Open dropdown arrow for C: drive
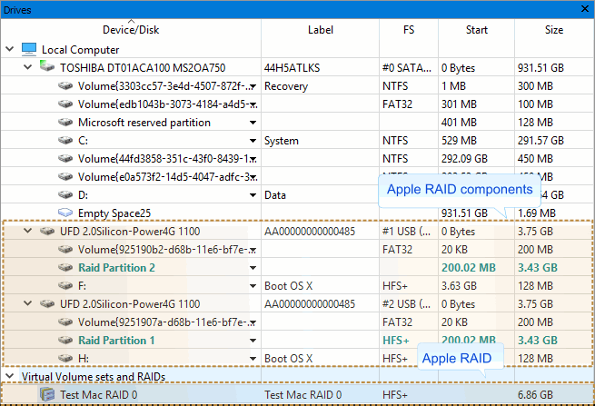This screenshot has height=406, width=595. pyautogui.click(x=253, y=141)
